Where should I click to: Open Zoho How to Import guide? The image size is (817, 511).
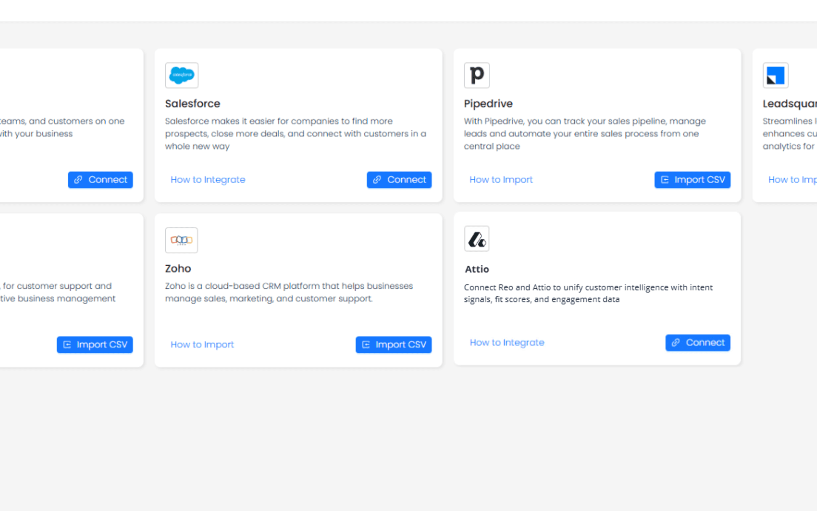click(x=202, y=345)
